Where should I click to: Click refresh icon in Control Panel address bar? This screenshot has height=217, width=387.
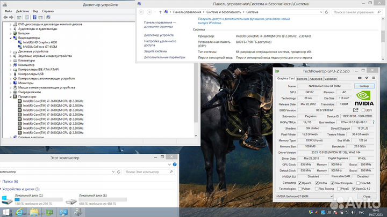[327, 12]
